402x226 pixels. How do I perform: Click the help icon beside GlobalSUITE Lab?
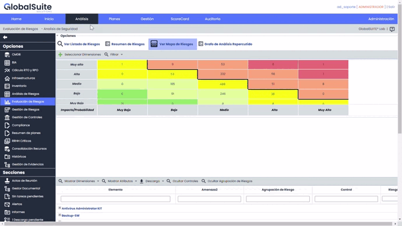tap(392, 29)
